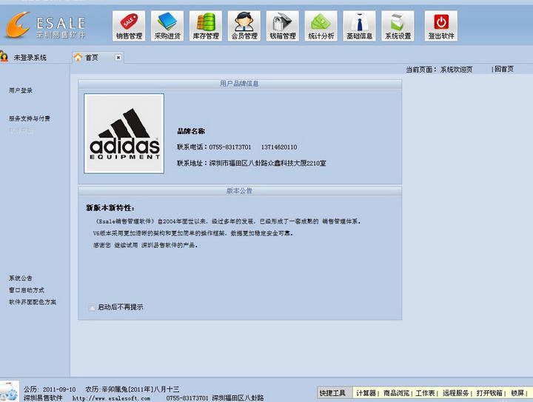Open 窗口启动方式 in sidebar

pos(27,290)
